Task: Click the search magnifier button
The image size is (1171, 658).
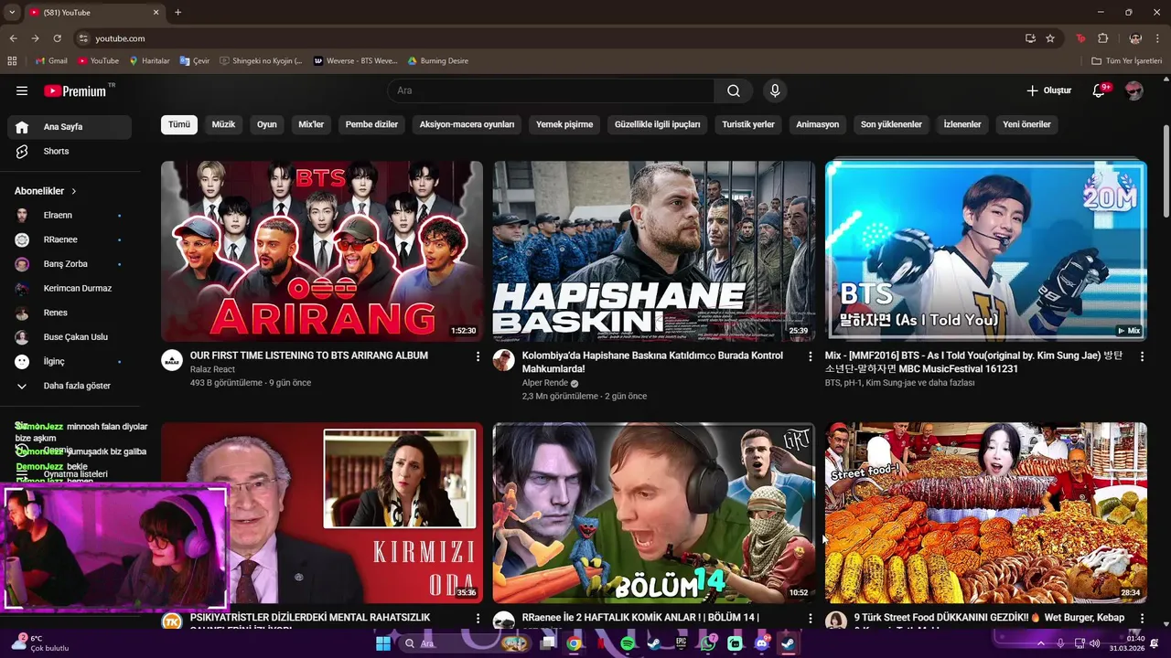Action: click(x=734, y=90)
